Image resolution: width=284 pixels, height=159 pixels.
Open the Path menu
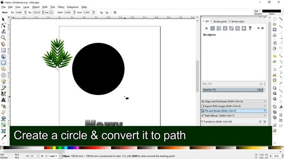[45, 7]
